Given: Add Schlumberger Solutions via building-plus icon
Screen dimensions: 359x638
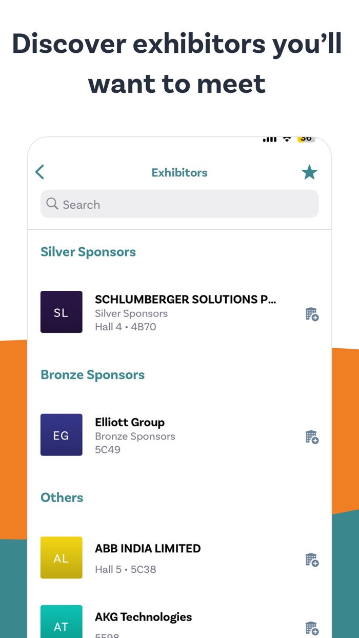Looking at the screenshot, I should pyautogui.click(x=312, y=314).
